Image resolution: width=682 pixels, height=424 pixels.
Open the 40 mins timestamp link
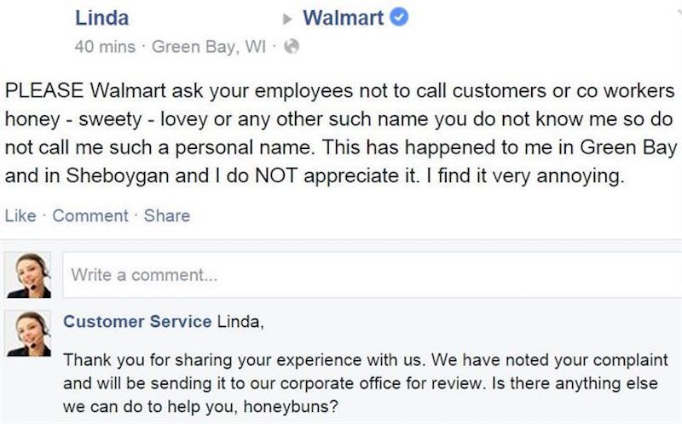[105, 47]
